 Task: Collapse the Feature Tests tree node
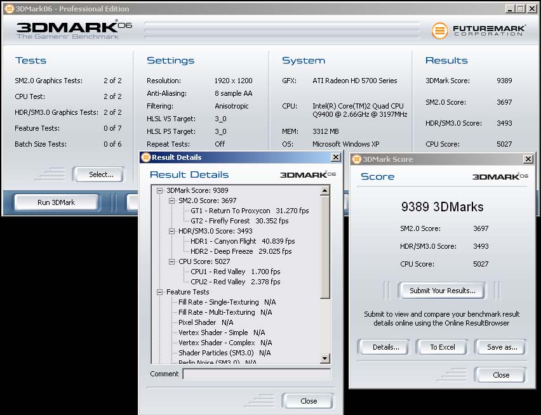pos(159,292)
